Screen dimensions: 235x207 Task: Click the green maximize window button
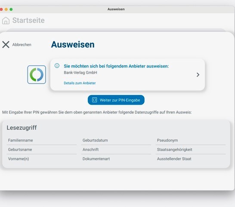pyautogui.click(x=11, y=9)
